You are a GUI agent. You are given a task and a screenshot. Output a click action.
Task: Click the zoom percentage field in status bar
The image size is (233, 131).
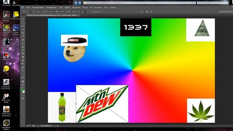(29, 126)
